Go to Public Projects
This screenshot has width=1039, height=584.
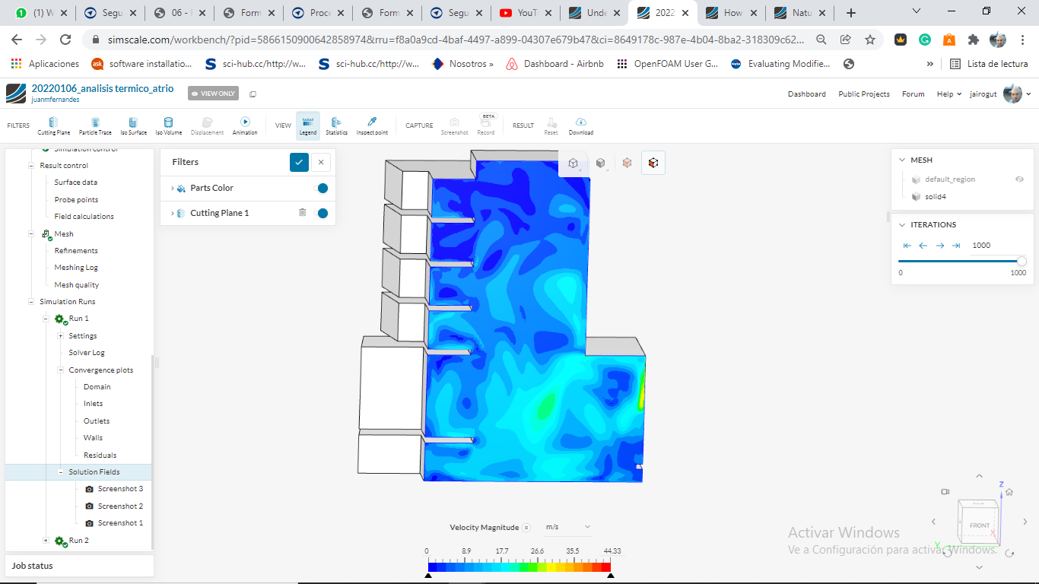coord(863,94)
